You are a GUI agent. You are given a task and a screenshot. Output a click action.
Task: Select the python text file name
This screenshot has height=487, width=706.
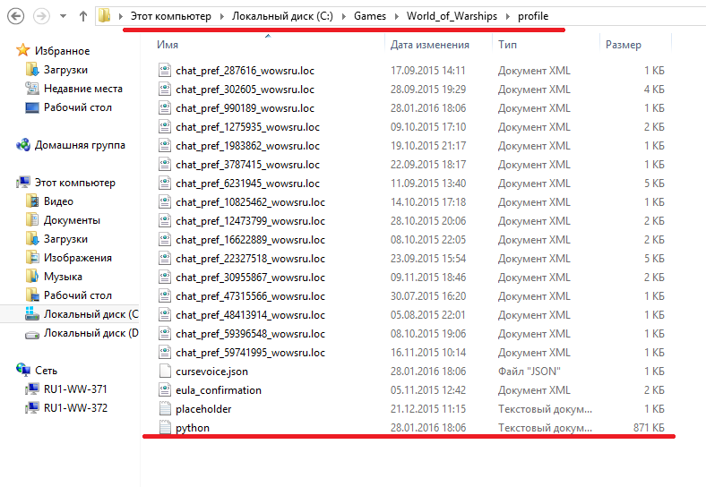pos(193,428)
